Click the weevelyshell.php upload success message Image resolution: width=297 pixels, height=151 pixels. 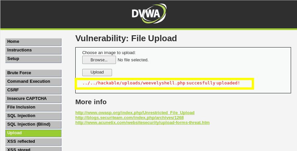[x=161, y=83]
